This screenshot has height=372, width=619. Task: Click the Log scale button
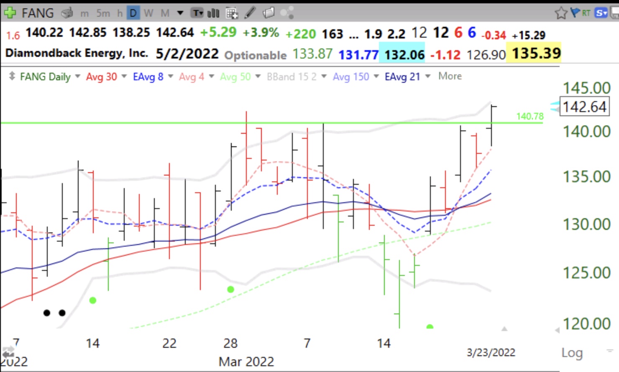[572, 353]
